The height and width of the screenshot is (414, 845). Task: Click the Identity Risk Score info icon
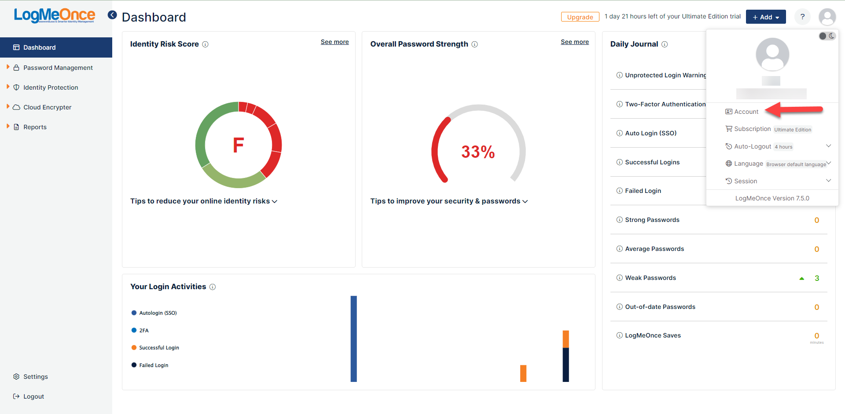(x=205, y=44)
